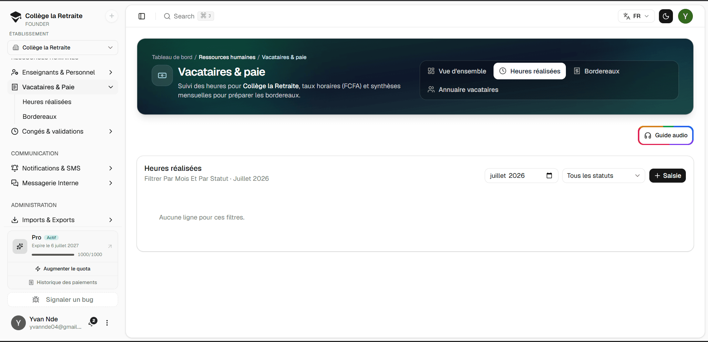
Task: Click the Yvan Nde grey avatar
Action: pos(18,323)
